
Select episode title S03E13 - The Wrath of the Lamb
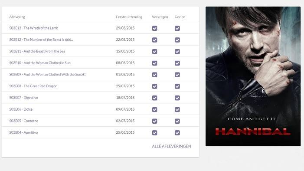[34, 28]
